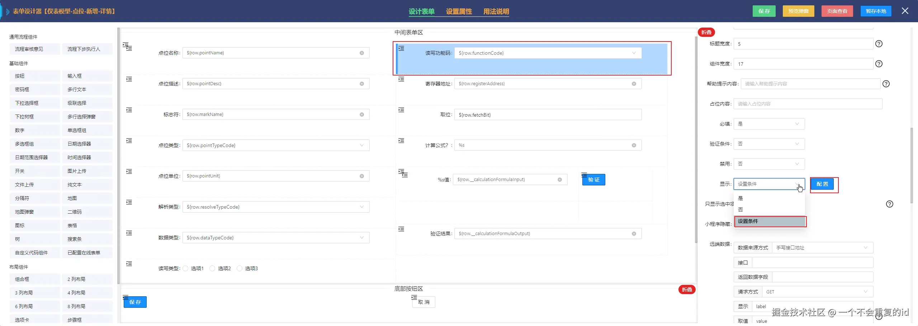Click the 预览弹窗 button
This screenshot has width=918, height=326.
coord(798,11)
